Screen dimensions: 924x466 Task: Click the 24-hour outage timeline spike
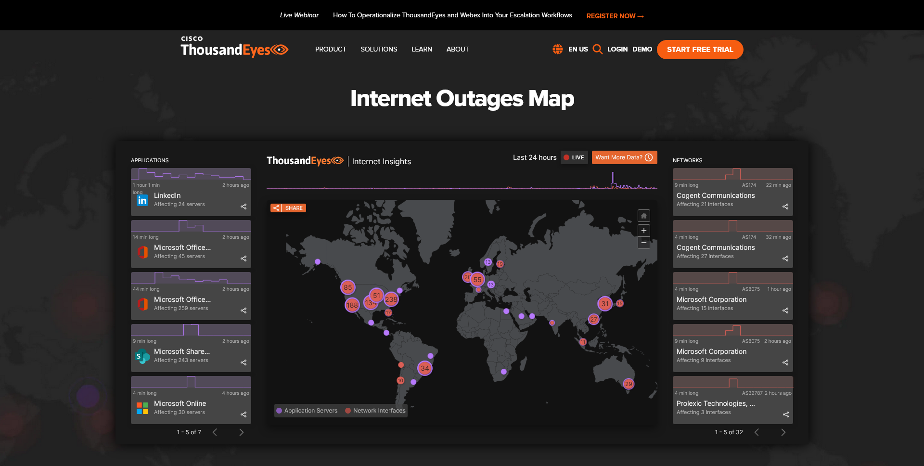[x=613, y=179]
